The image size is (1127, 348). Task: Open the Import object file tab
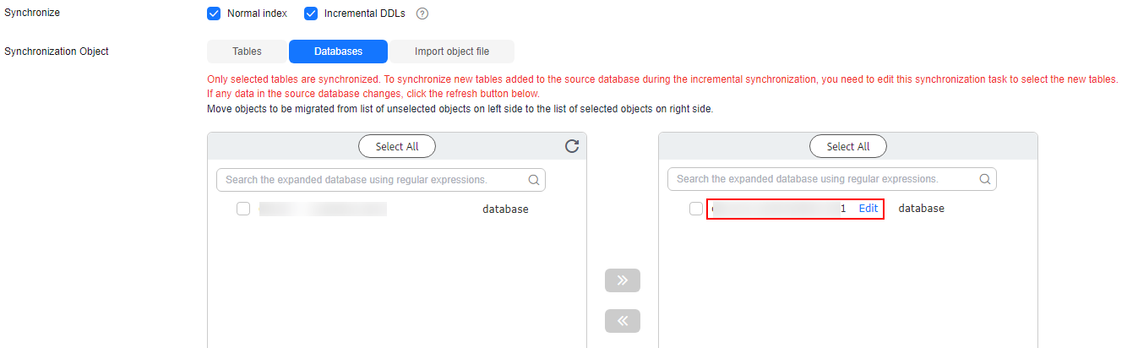pos(452,52)
